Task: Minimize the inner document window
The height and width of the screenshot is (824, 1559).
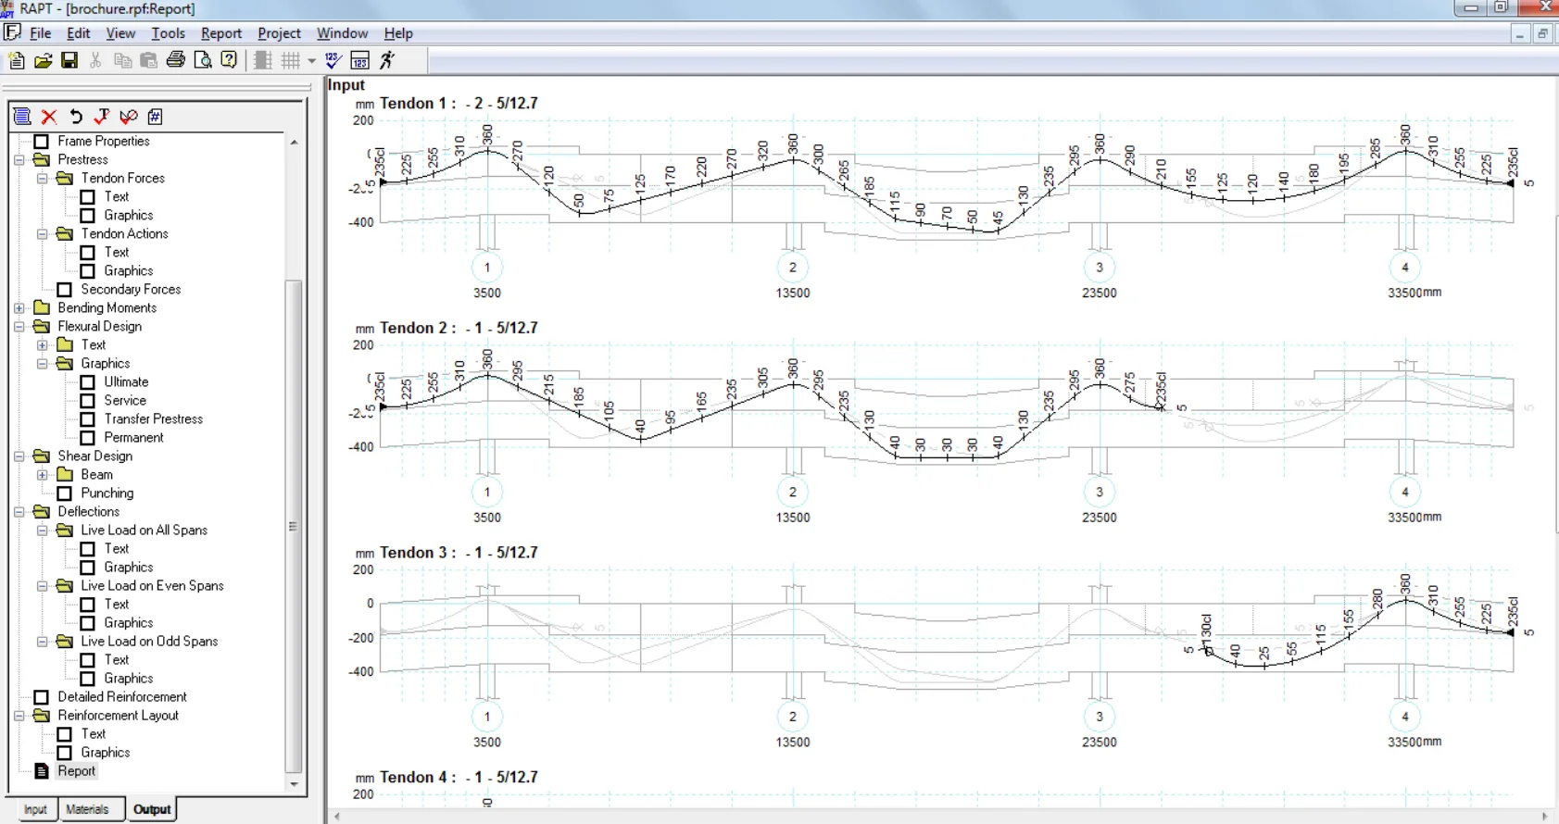Action: (1520, 34)
